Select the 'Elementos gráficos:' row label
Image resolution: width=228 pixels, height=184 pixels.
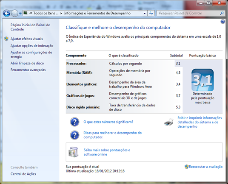click(x=82, y=84)
